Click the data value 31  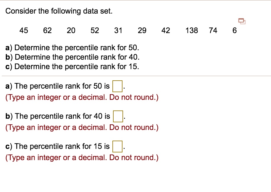click(x=118, y=30)
